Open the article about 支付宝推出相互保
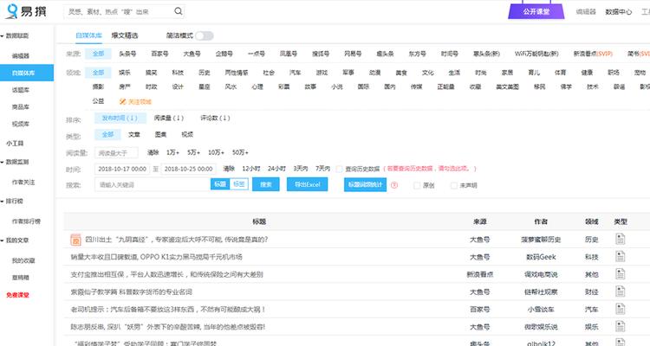 click(x=166, y=274)
